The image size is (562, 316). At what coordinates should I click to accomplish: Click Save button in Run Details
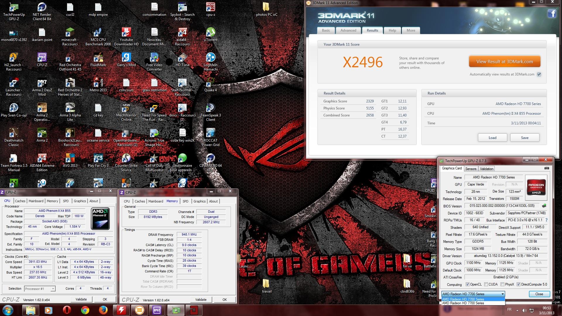click(525, 138)
